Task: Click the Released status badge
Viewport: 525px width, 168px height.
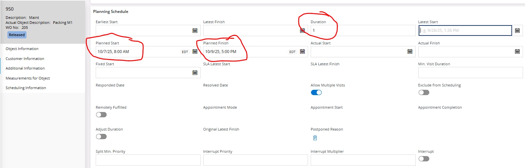Action: tap(17, 35)
